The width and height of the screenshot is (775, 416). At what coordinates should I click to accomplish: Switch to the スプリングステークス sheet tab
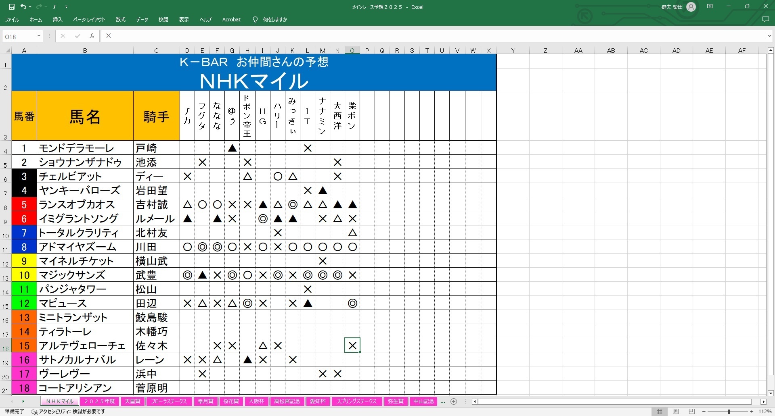[x=357, y=401]
